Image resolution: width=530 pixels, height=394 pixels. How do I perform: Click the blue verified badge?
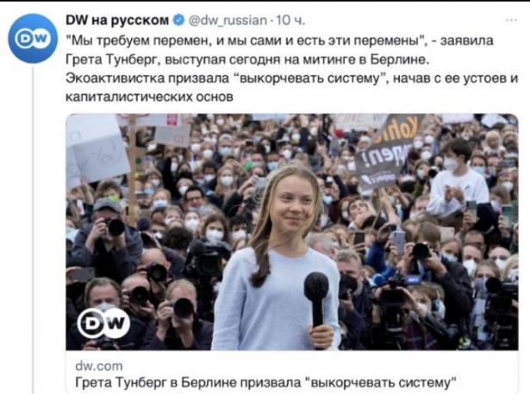178,21
